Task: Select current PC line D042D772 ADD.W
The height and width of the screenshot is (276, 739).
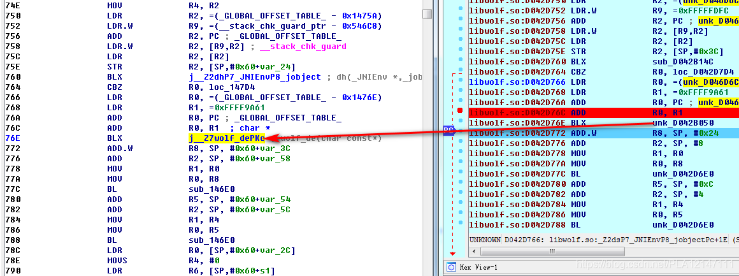Action: click(603, 133)
